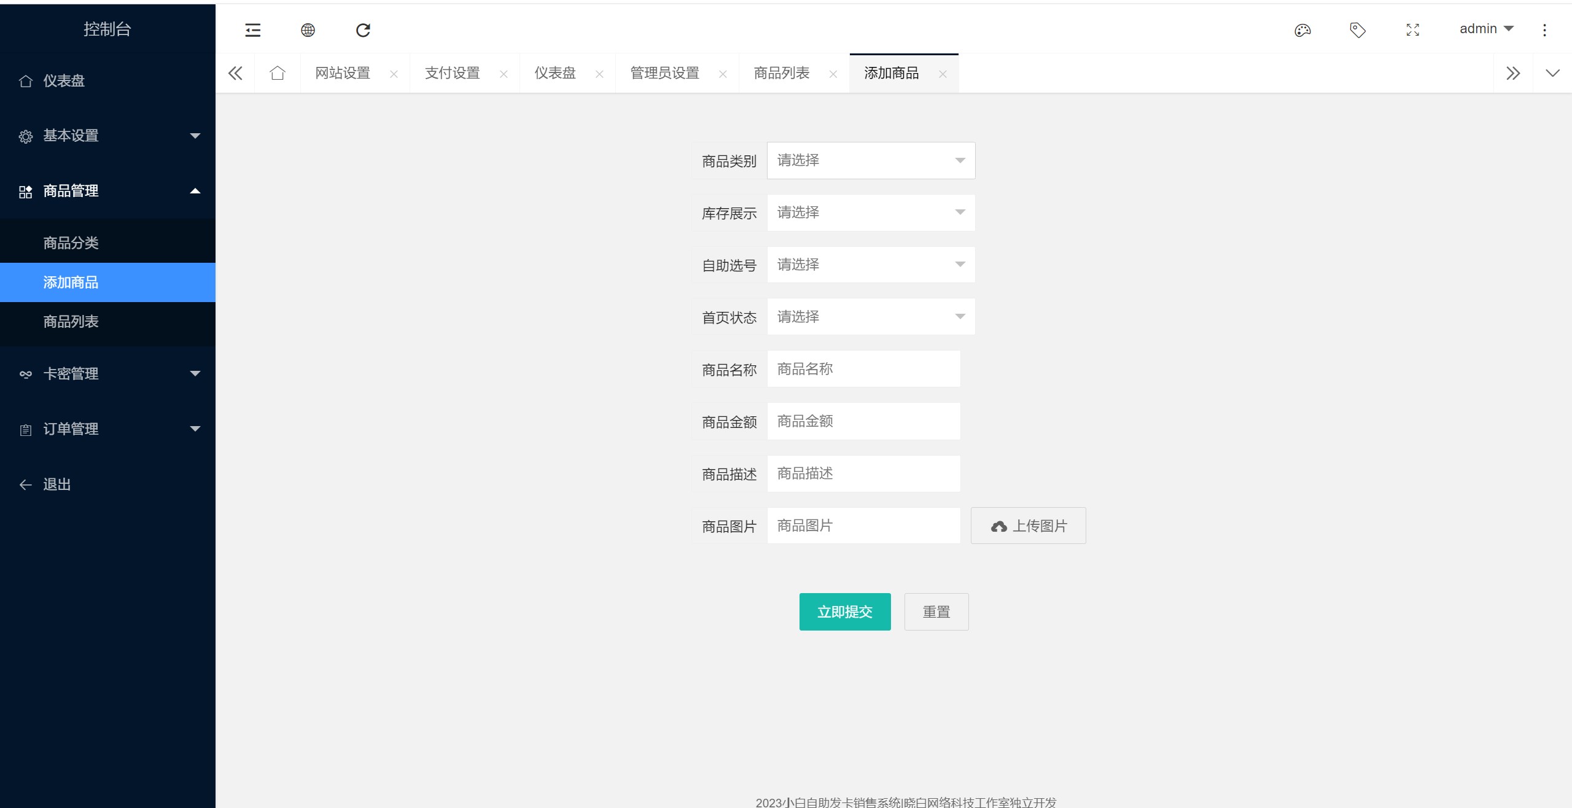Expand the 卡密管理 sidebar menu

(107, 373)
